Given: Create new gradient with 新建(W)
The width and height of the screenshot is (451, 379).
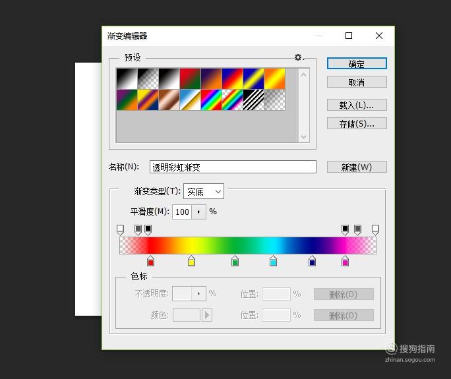Looking at the screenshot, I should 357,167.
